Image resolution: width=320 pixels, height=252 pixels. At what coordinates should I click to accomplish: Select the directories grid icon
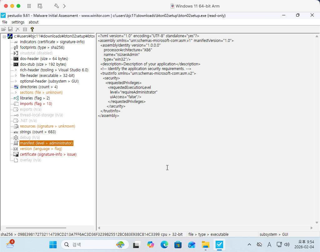[x=16, y=87]
